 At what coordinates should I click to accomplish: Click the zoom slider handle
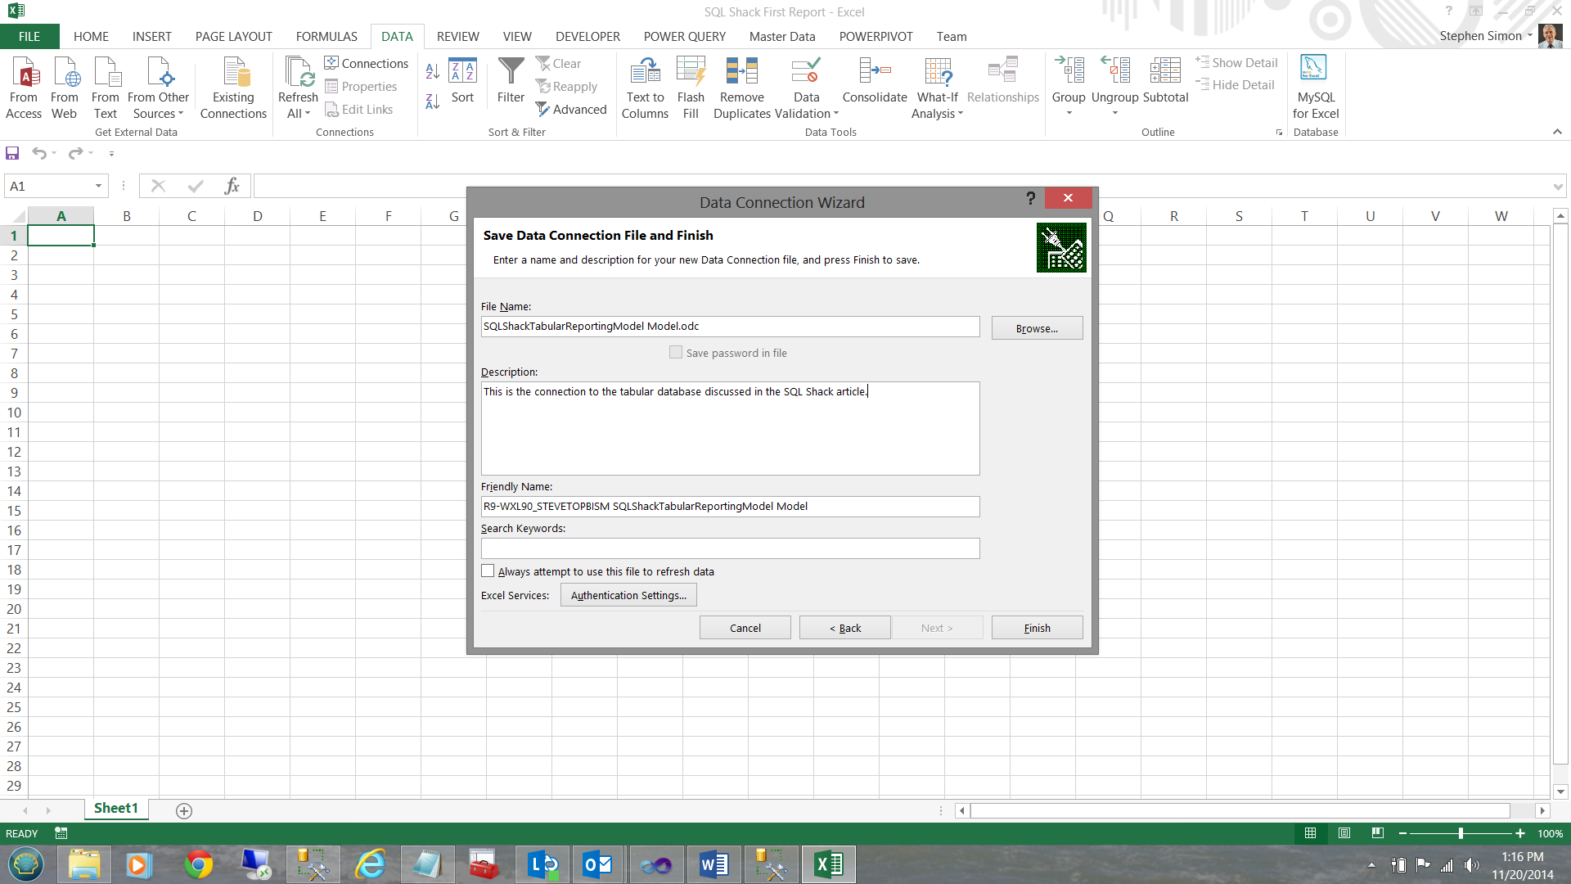click(1461, 833)
